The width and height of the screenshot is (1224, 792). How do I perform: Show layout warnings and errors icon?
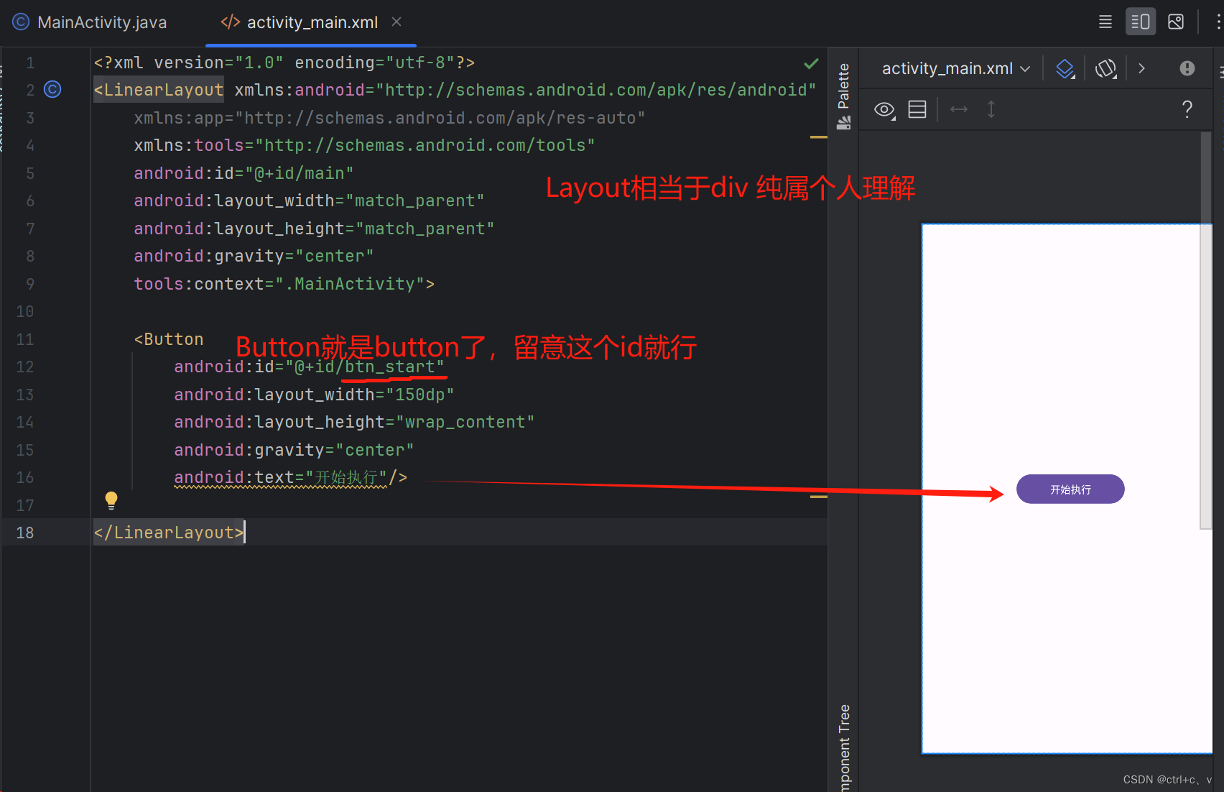point(1187,68)
